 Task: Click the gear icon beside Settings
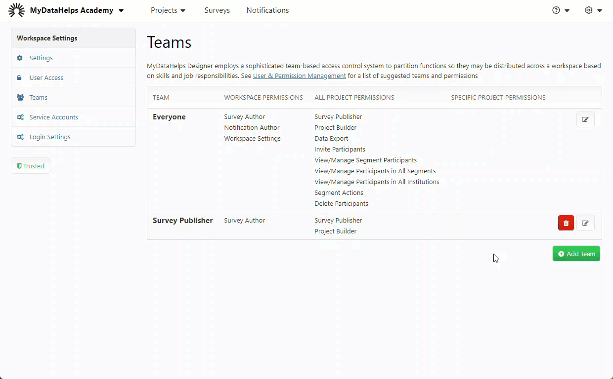(20, 58)
